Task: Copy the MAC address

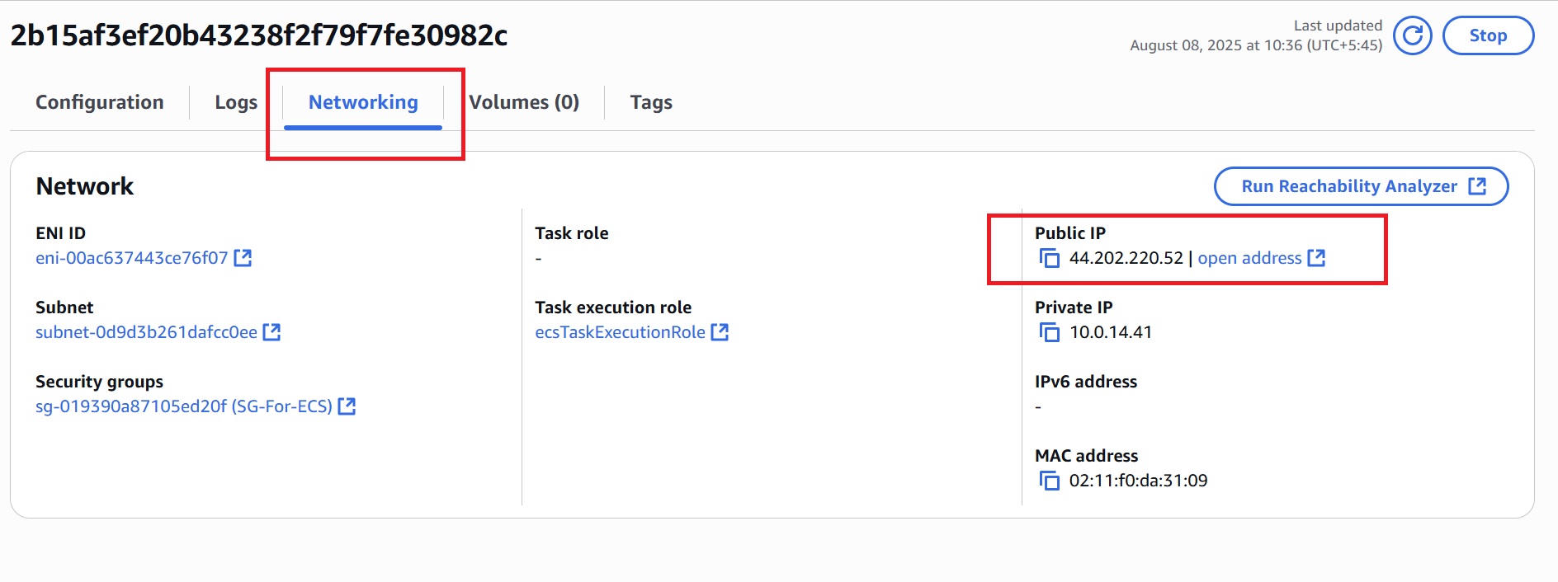Action: pyautogui.click(x=1050, y=481)
